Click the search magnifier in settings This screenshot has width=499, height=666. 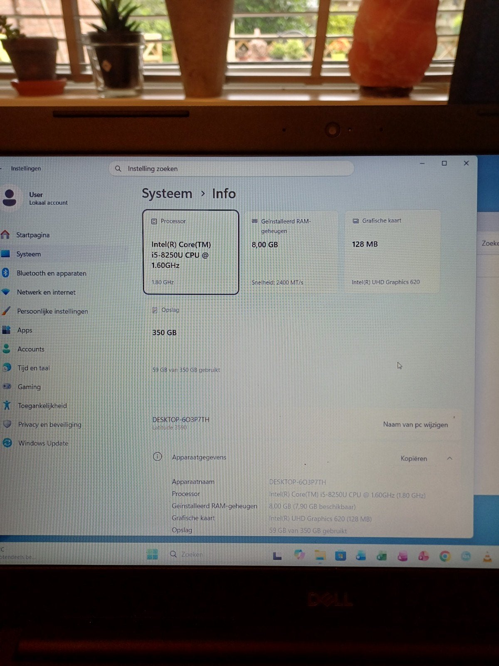click(x=118, y=169)
